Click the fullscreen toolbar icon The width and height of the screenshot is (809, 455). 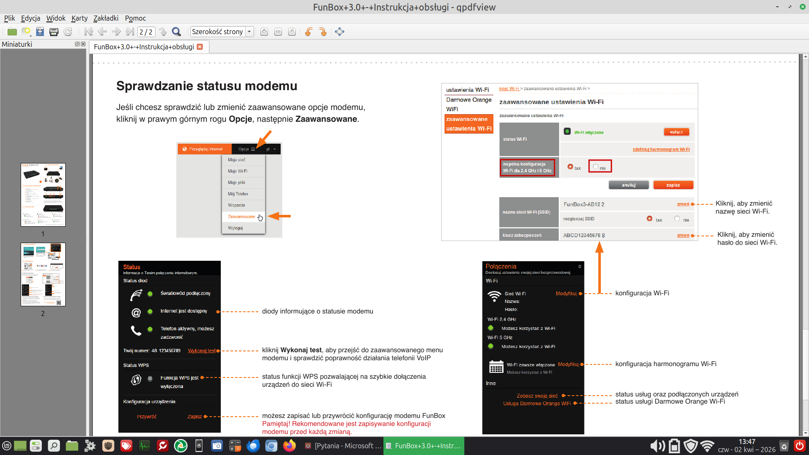pyautogui.click(x=340, y=32)
